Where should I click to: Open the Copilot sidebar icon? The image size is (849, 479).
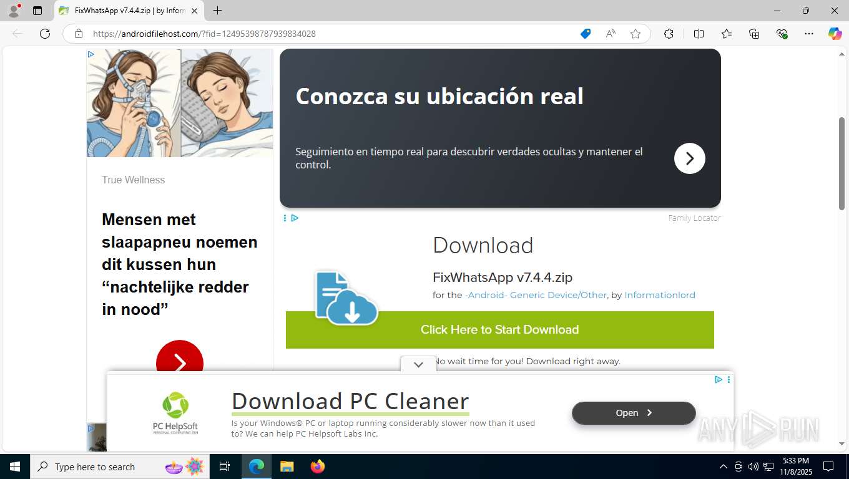(835, 34)
